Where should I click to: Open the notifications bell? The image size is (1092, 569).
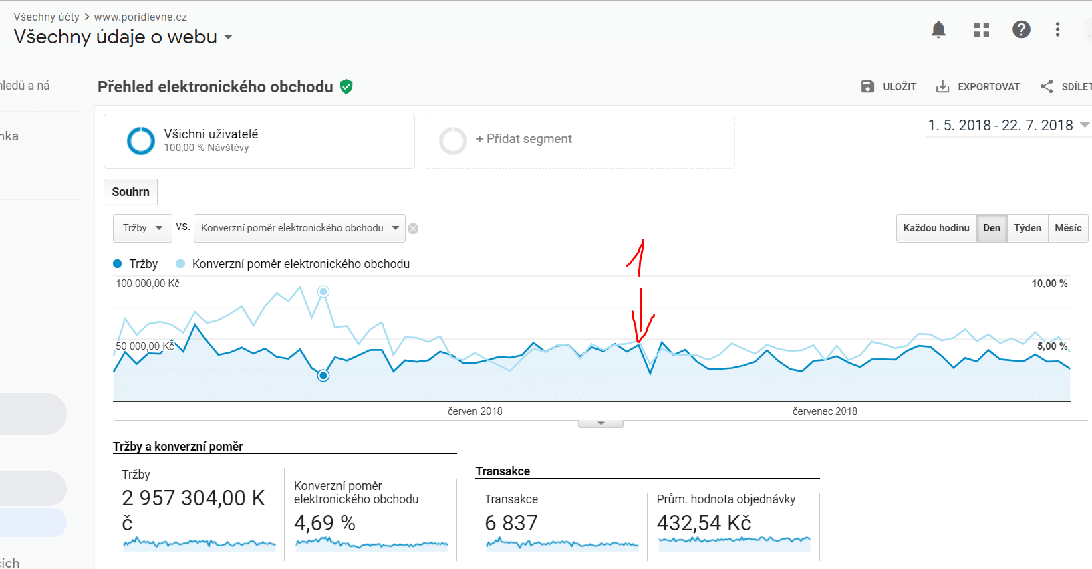pos(938,29)
